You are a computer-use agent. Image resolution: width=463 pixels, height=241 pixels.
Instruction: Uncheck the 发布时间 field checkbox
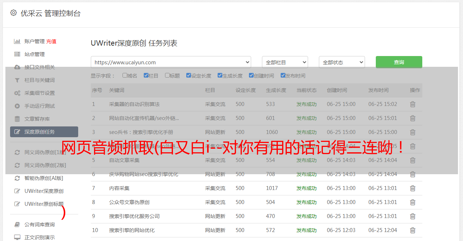point(283,75)
